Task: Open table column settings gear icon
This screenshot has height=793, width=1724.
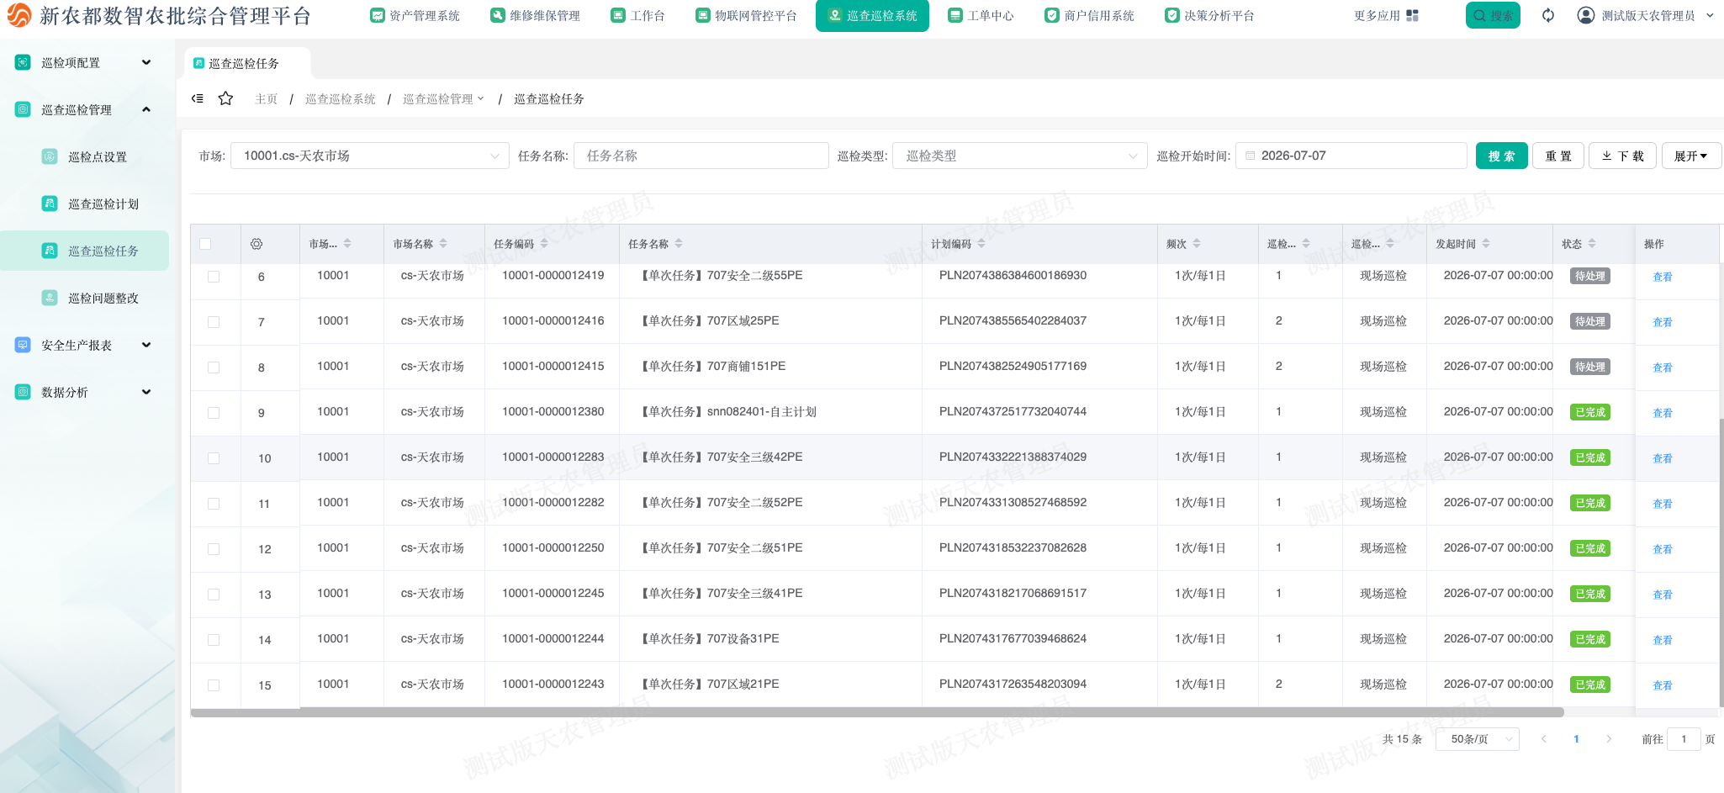Action: [256, 244]
